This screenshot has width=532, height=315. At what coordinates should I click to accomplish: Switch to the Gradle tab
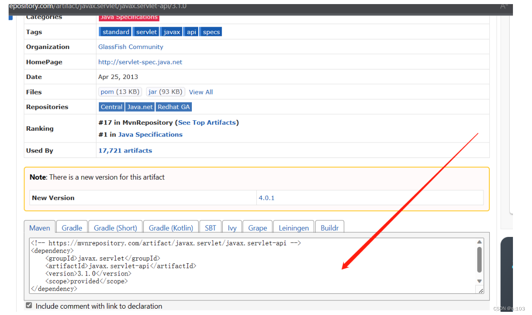tap(71, 228)
